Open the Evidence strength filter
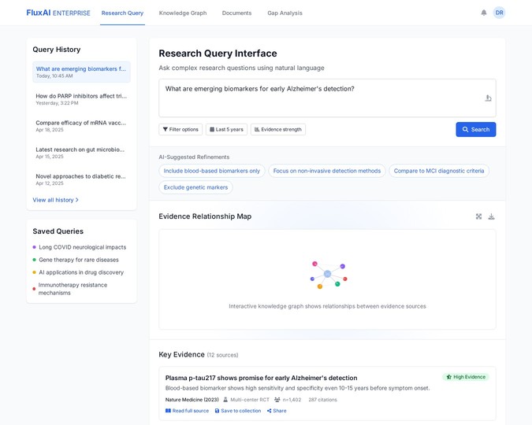Image resolution: width=532 pixels, height=425 pixels. (278, 129)
